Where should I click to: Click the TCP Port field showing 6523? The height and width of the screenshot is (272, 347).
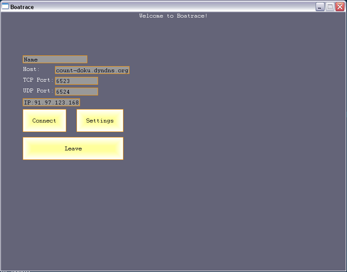click(76, 81)
